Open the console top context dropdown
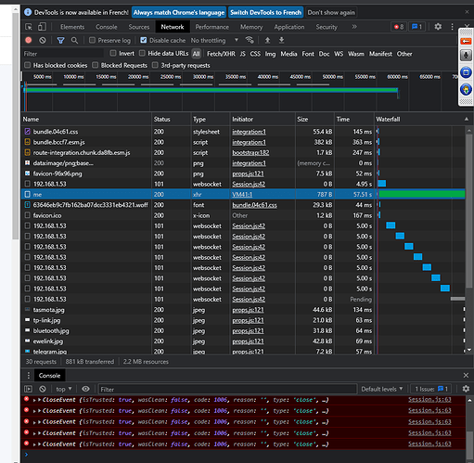 pyautogui.click(x=63, y=389)
